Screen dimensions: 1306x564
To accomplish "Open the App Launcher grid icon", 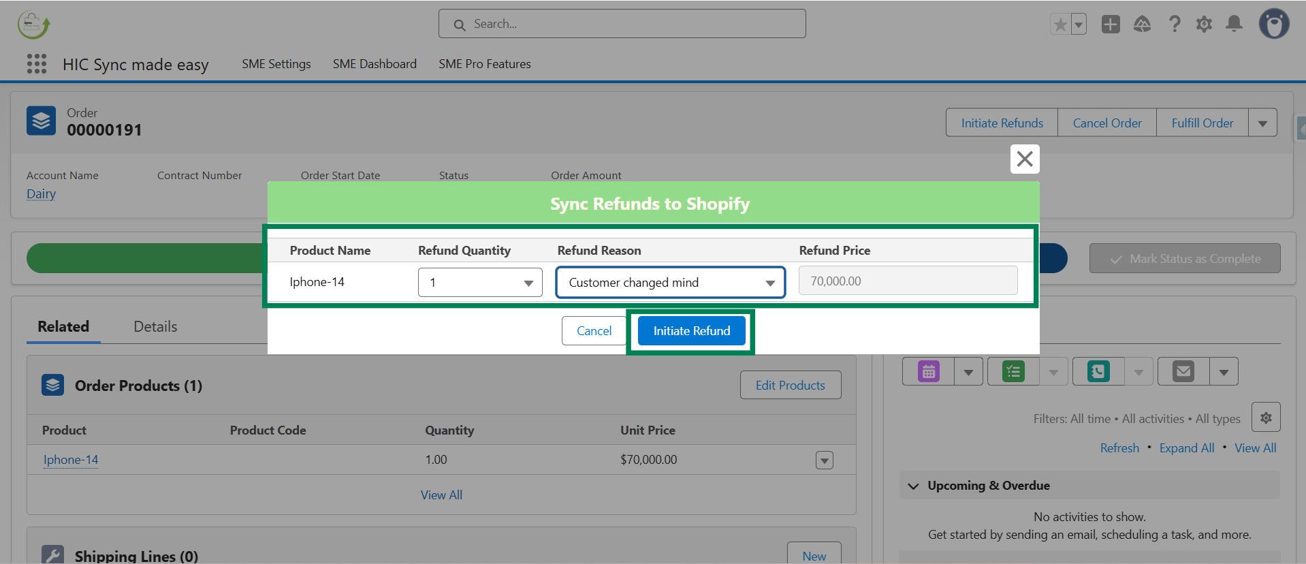I will pos(37,64).
